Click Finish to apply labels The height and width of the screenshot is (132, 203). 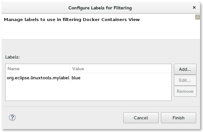(178, 118)
